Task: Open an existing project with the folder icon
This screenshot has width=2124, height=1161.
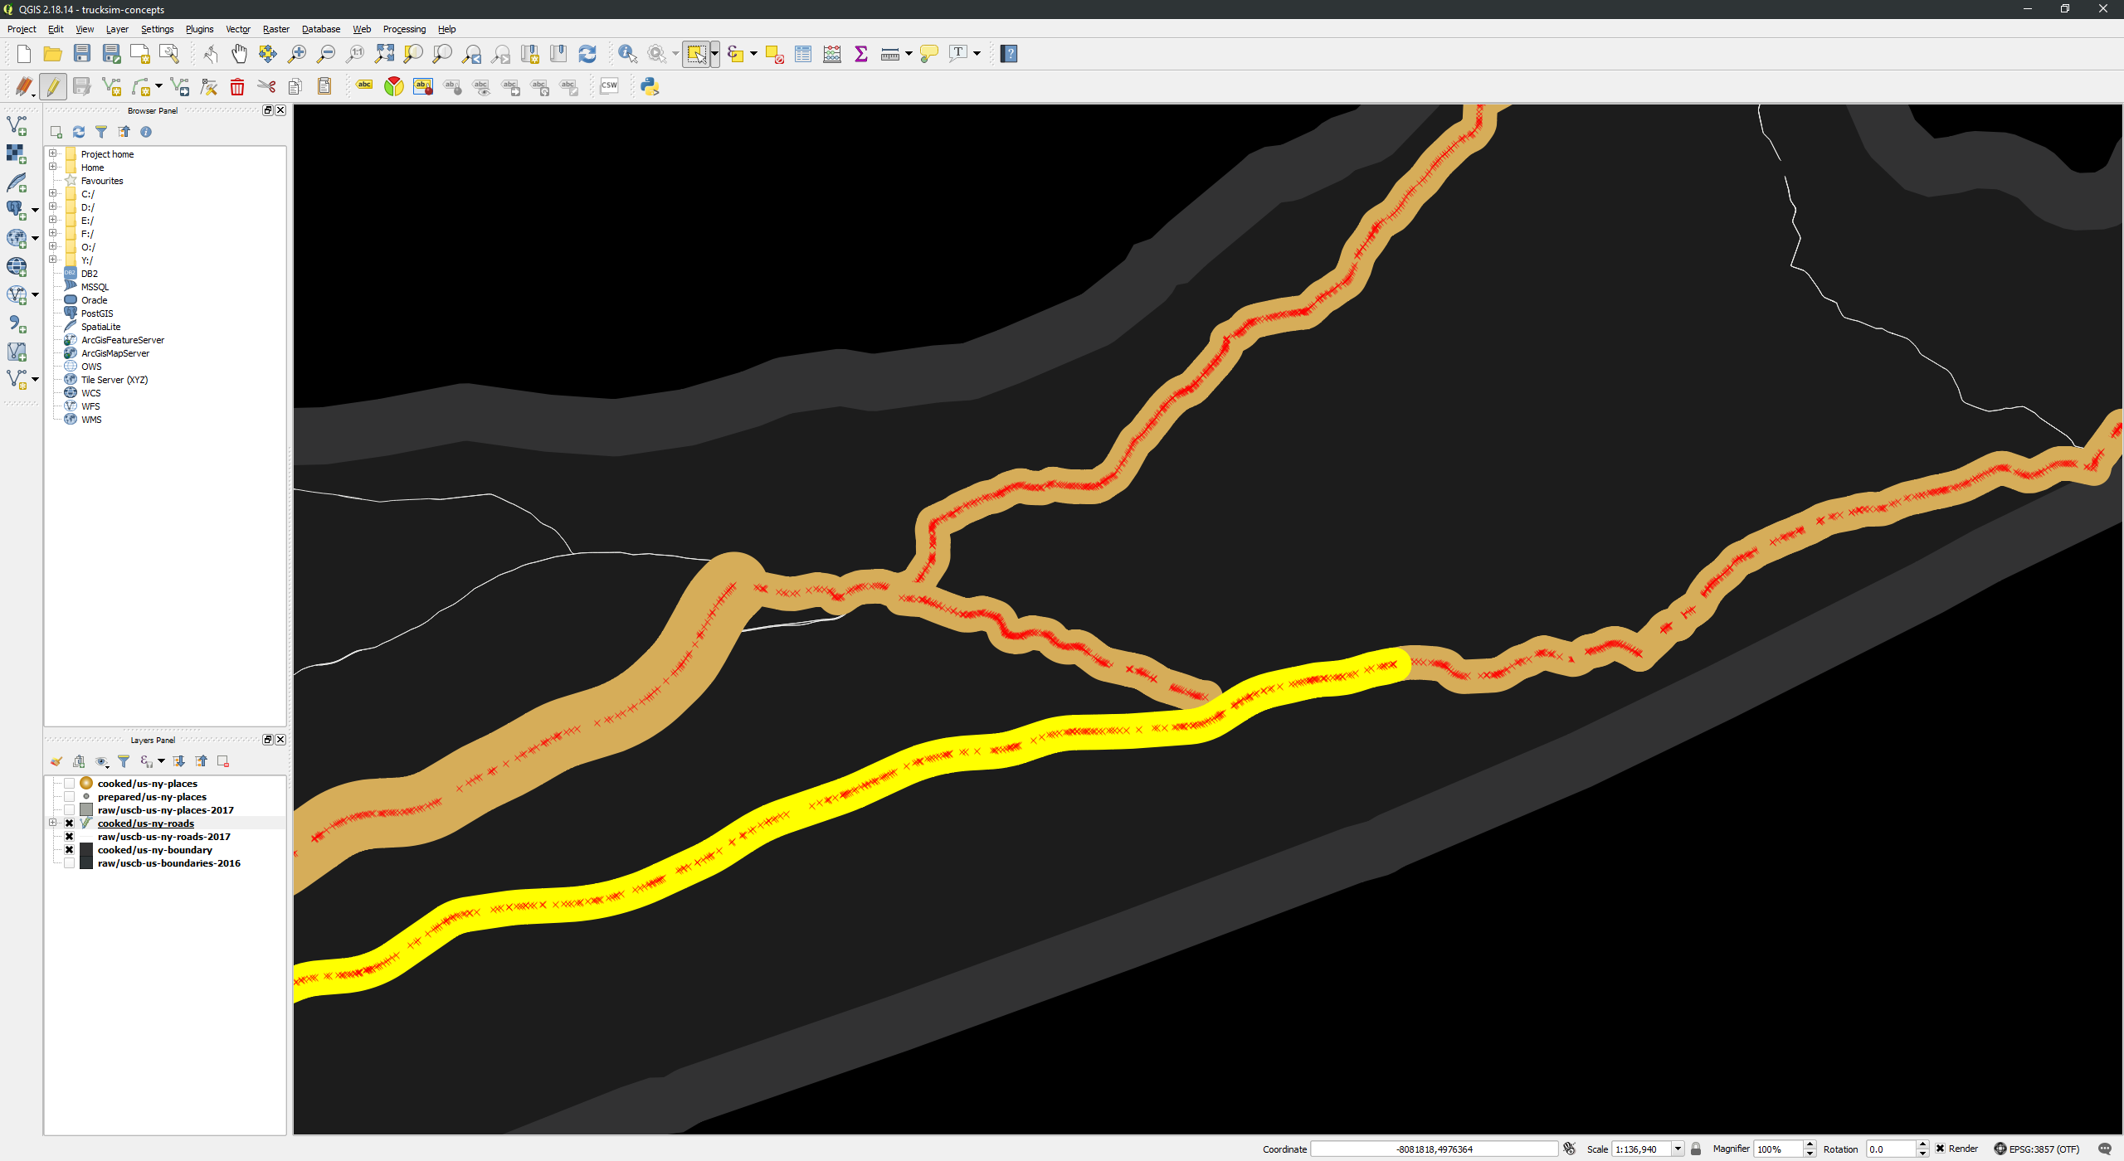Action: [x=53, y=54]
